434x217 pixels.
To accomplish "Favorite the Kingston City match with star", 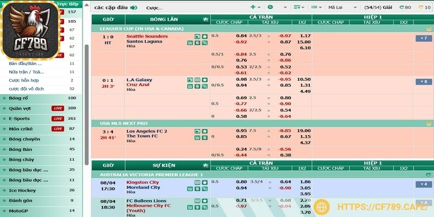I will point(205,182).
